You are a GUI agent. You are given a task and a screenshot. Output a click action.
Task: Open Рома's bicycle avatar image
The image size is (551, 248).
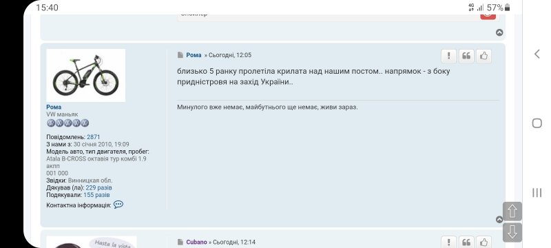pyautogui.click(x=86, y=75)
